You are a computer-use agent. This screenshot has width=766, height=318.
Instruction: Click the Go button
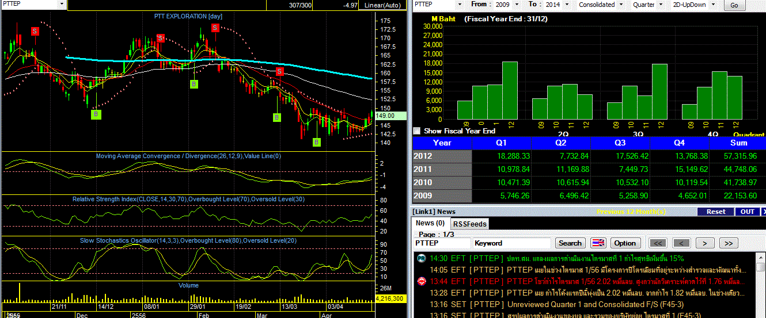tap(734, 5)
